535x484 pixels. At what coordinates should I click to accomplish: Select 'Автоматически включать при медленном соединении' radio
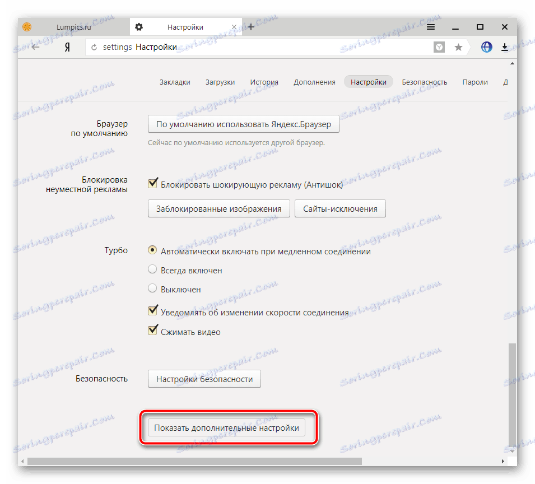[152, 250]
